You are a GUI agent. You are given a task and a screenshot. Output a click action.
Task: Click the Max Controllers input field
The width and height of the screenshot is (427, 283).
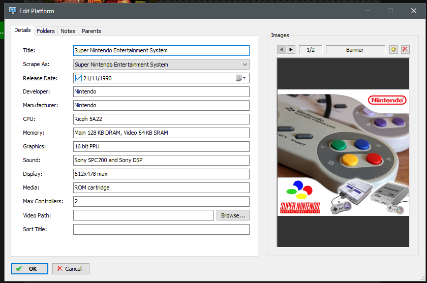point(161,201)
